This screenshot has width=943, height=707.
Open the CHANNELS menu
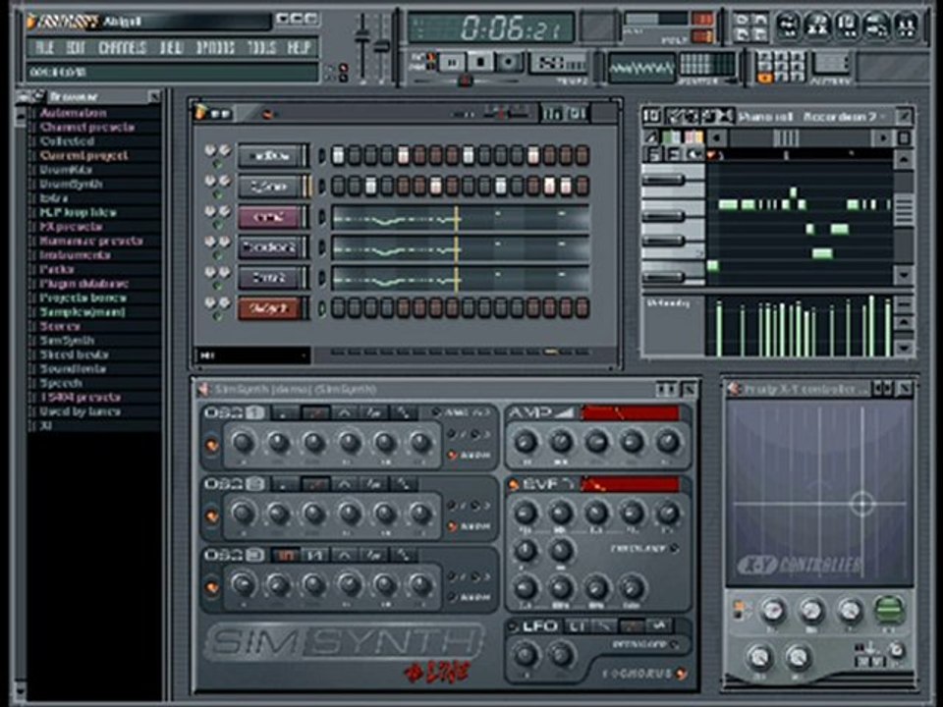pos(123,47)
